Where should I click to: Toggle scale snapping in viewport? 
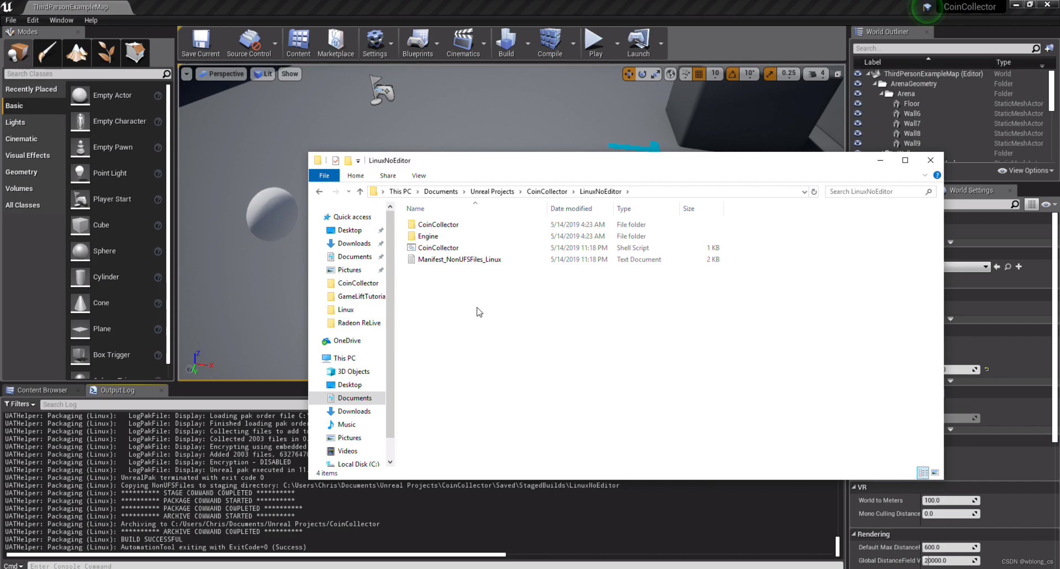(770, 74)
